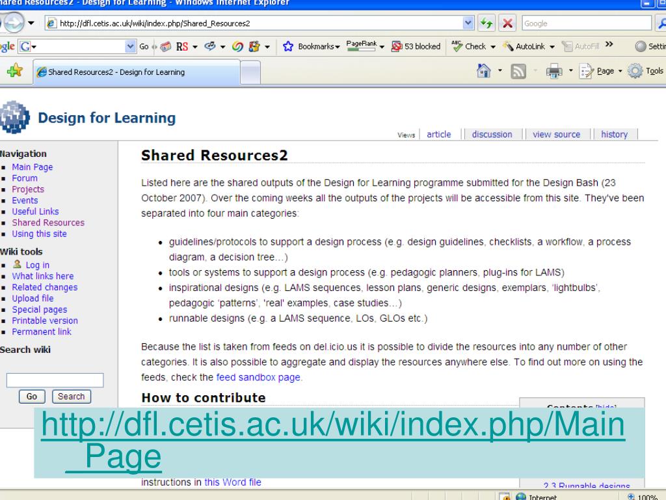
Task: Open a new blank tab
Action: [250, 72]
